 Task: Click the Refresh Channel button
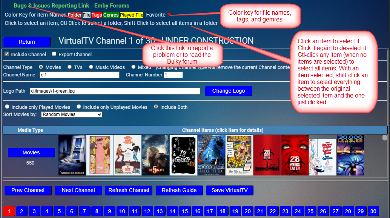[x=129, y=191]
